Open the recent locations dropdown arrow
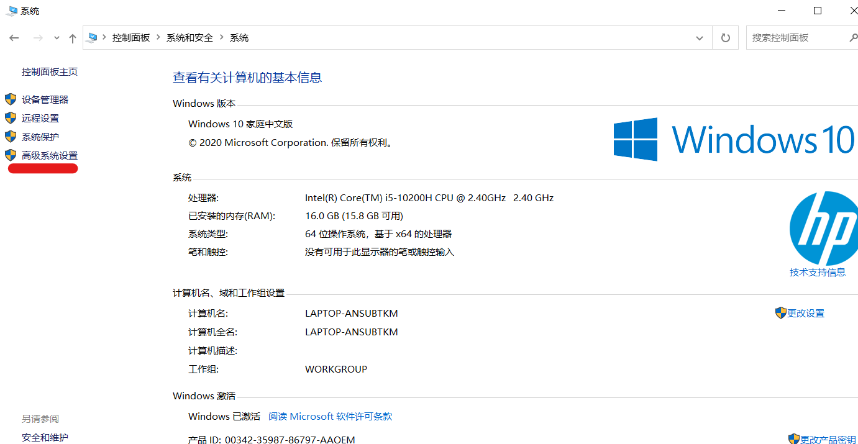The width and height of the screenshot is (858, 444). (x=57, y=39)
